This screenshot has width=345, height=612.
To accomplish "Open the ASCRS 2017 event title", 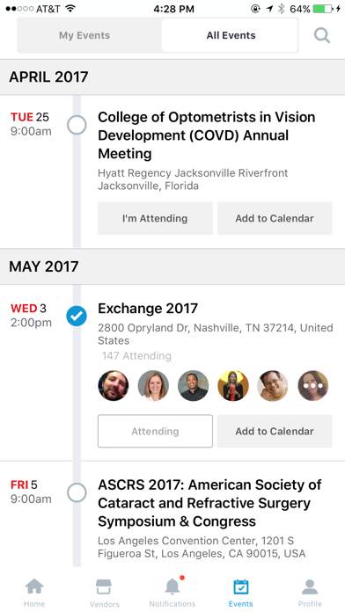I will point(209,503).
